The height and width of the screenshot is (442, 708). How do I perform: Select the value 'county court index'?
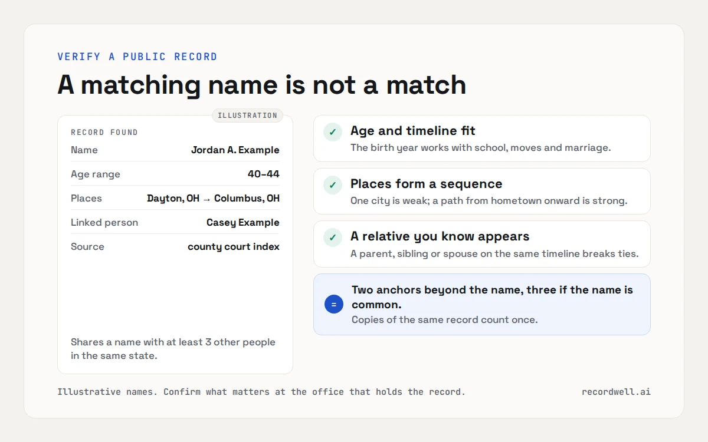click(234, 247)
